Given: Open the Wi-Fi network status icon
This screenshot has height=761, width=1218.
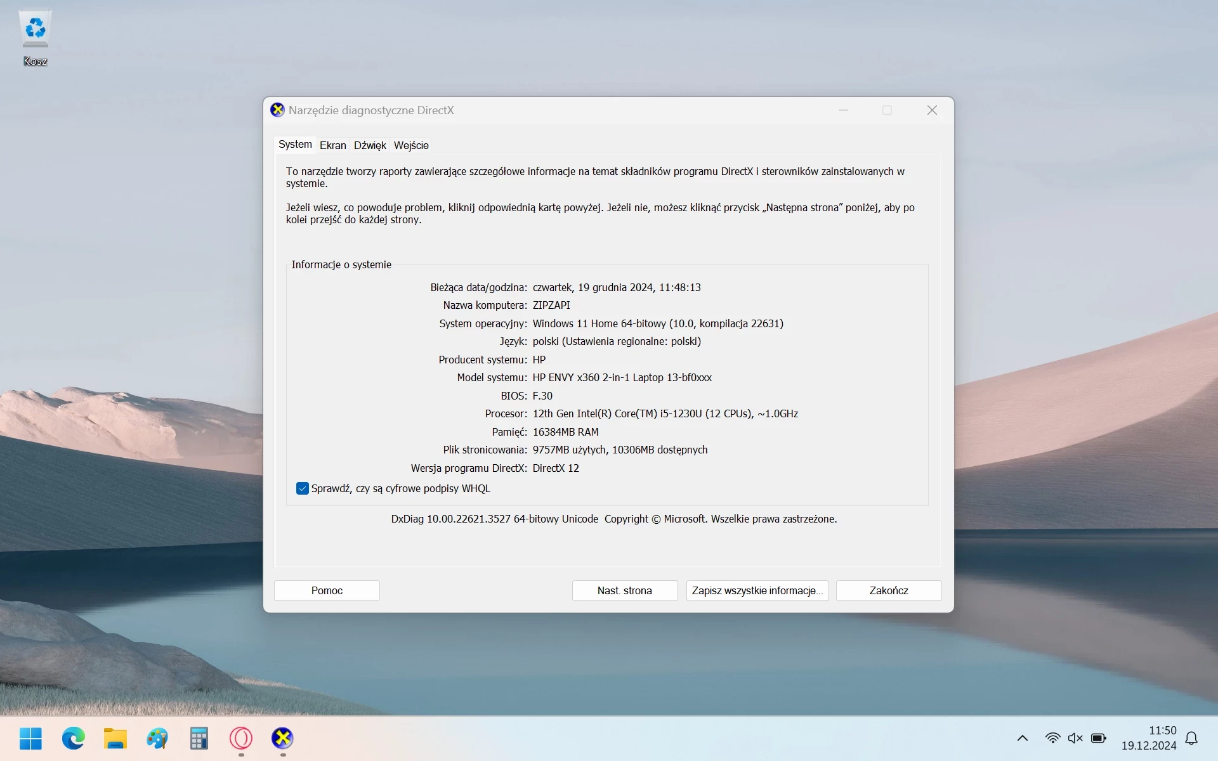Looking at the screenshot, I should coord(1052,738).
